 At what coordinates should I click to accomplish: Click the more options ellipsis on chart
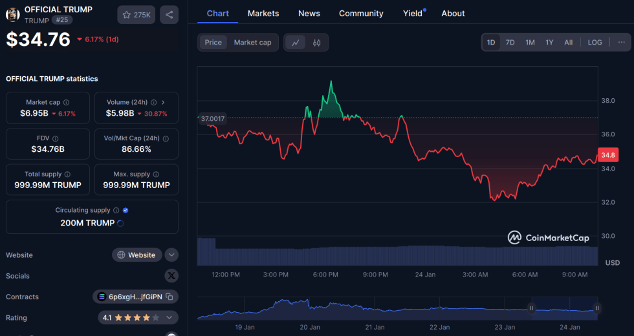621,43
